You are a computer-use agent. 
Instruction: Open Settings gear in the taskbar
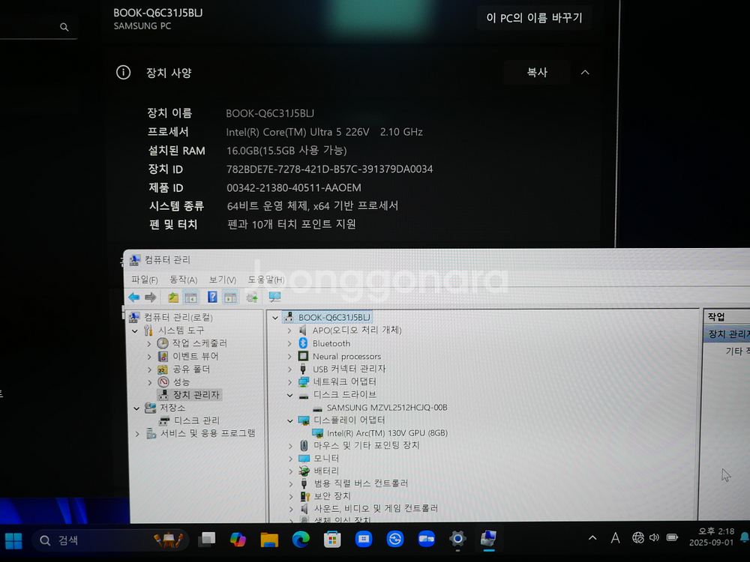pyautogui.click(x=457, y=539)
